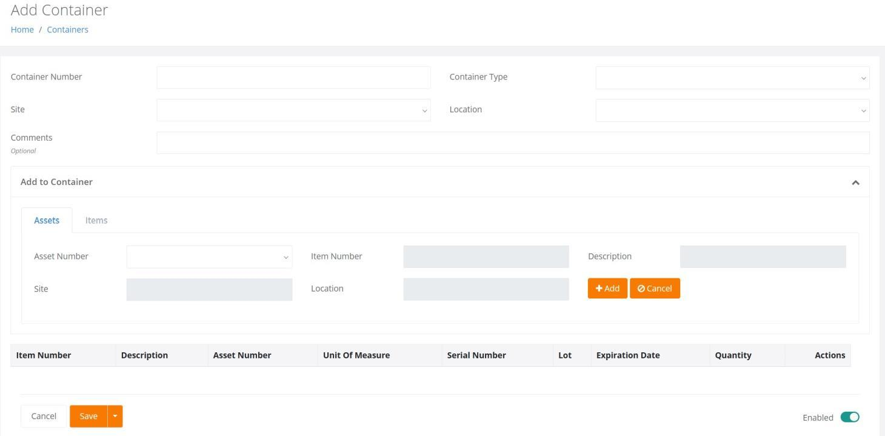Open the top Location dropdown
Image resolution: width=885 pixels, height=436 pixels.
point(732,110)
